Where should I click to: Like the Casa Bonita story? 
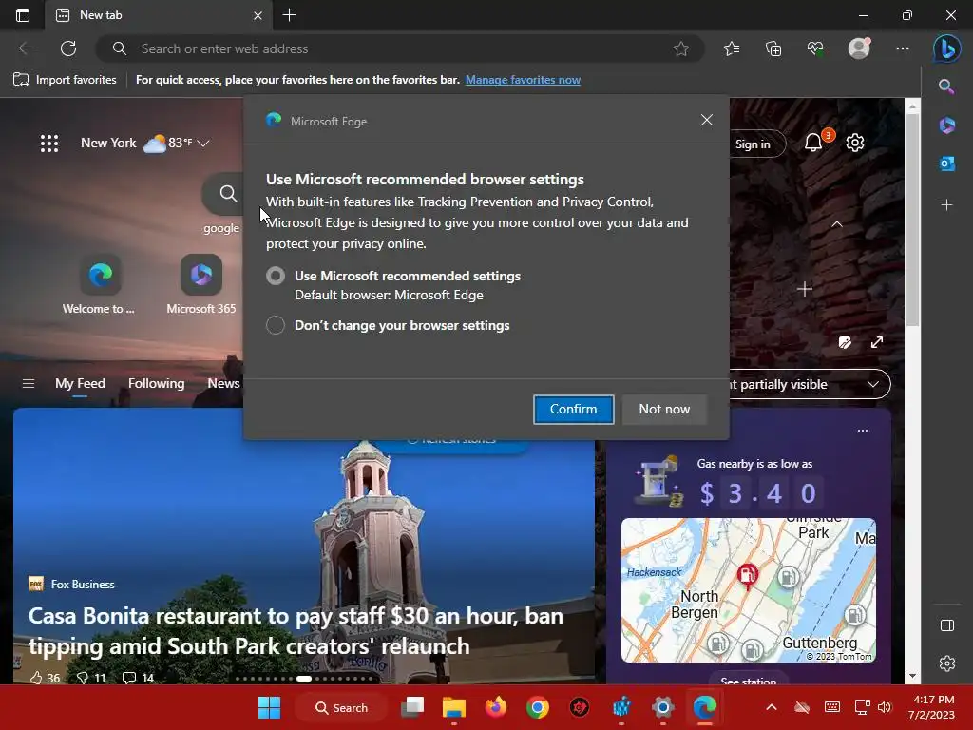coord(37,678)
